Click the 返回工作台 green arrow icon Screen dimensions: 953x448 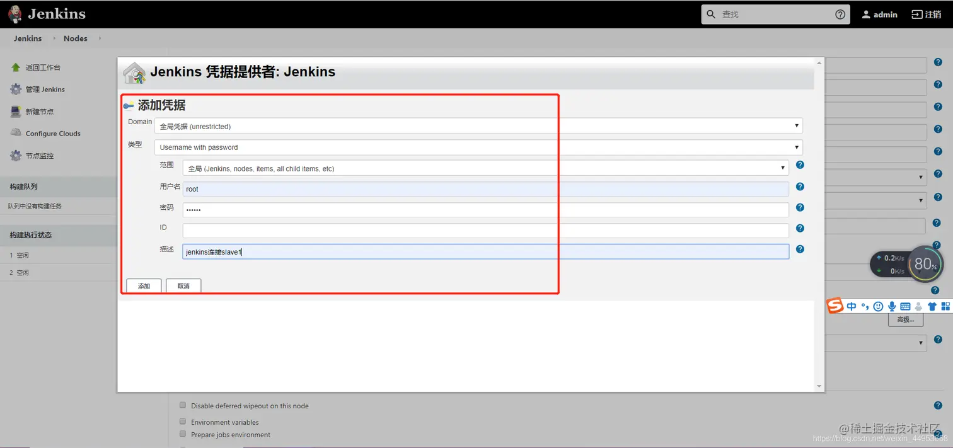pos(16,67)
